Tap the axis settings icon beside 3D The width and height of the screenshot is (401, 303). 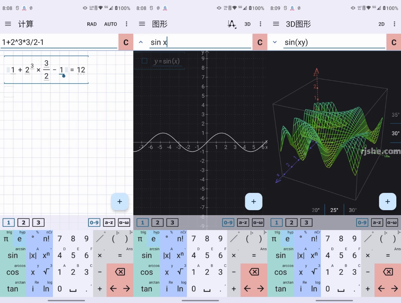coord(232,24)
